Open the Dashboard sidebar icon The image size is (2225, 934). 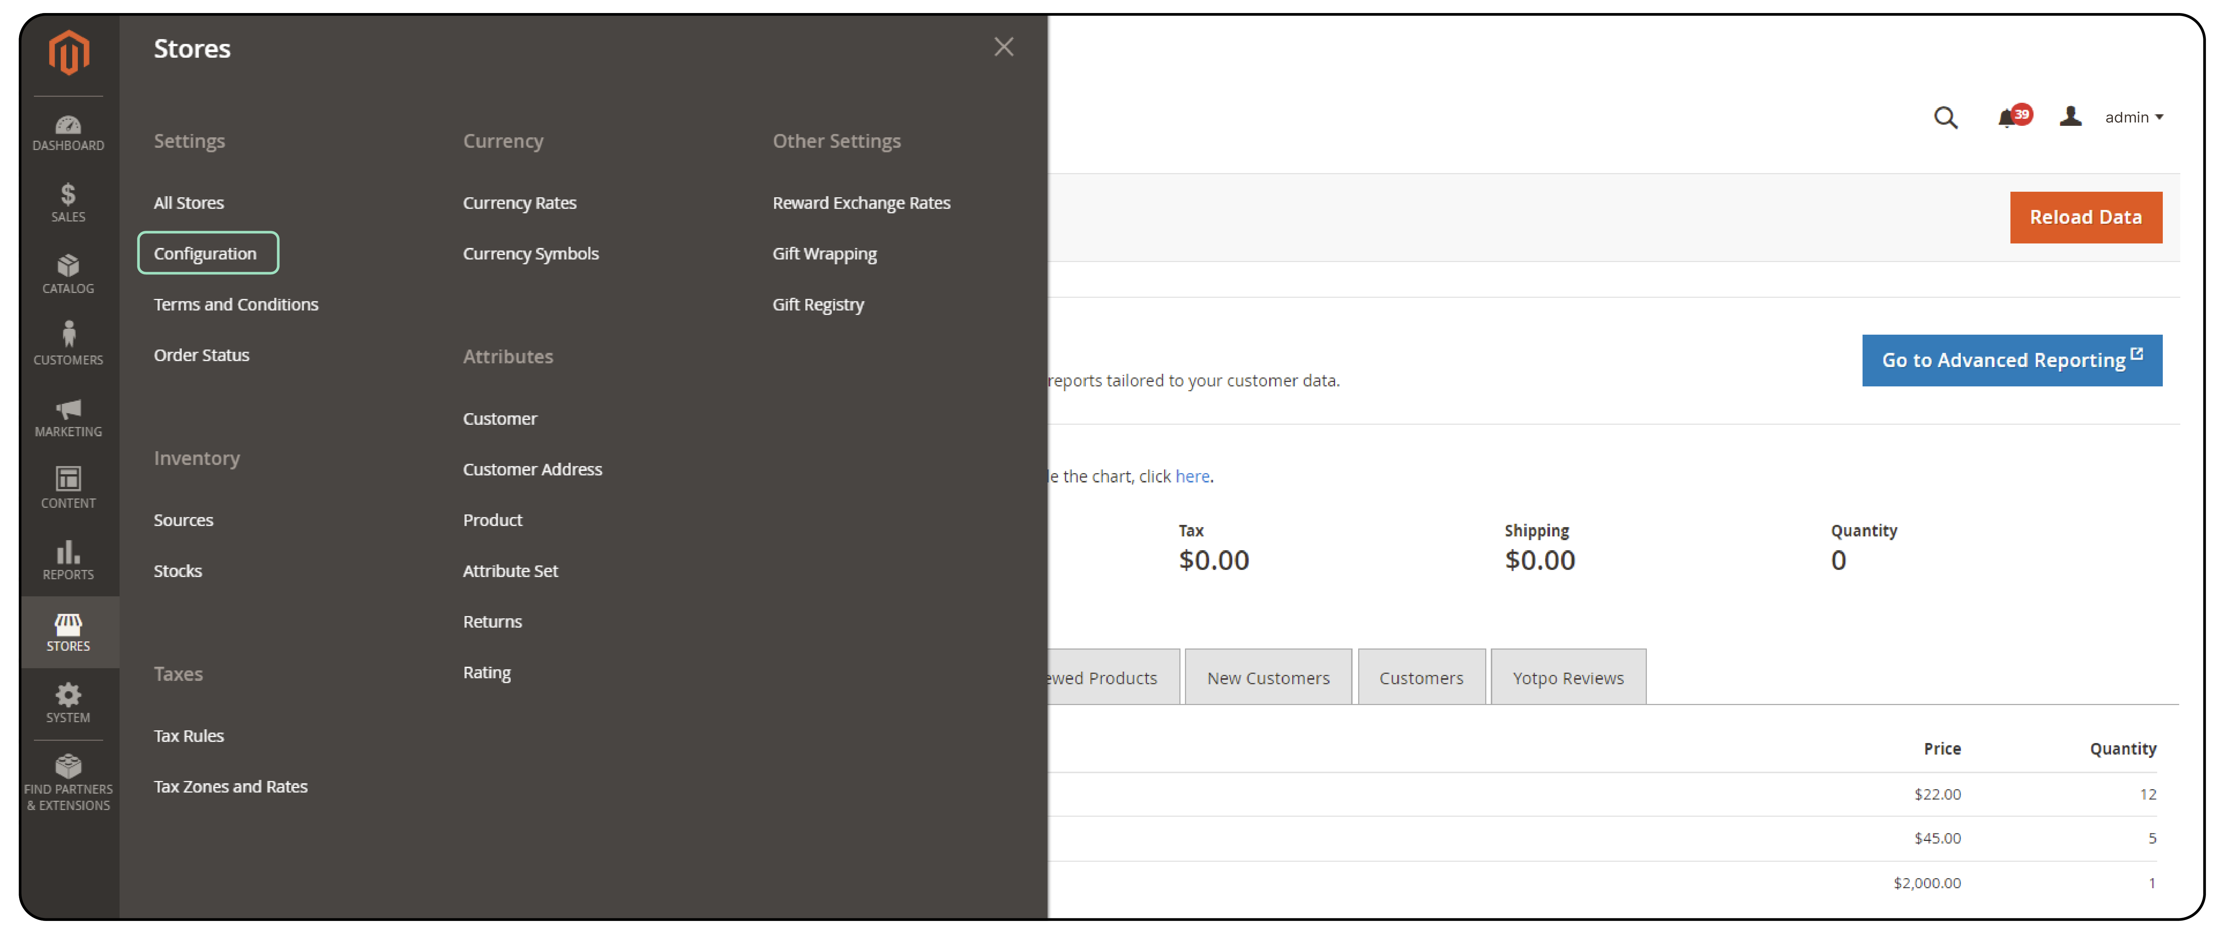[68, 133]
